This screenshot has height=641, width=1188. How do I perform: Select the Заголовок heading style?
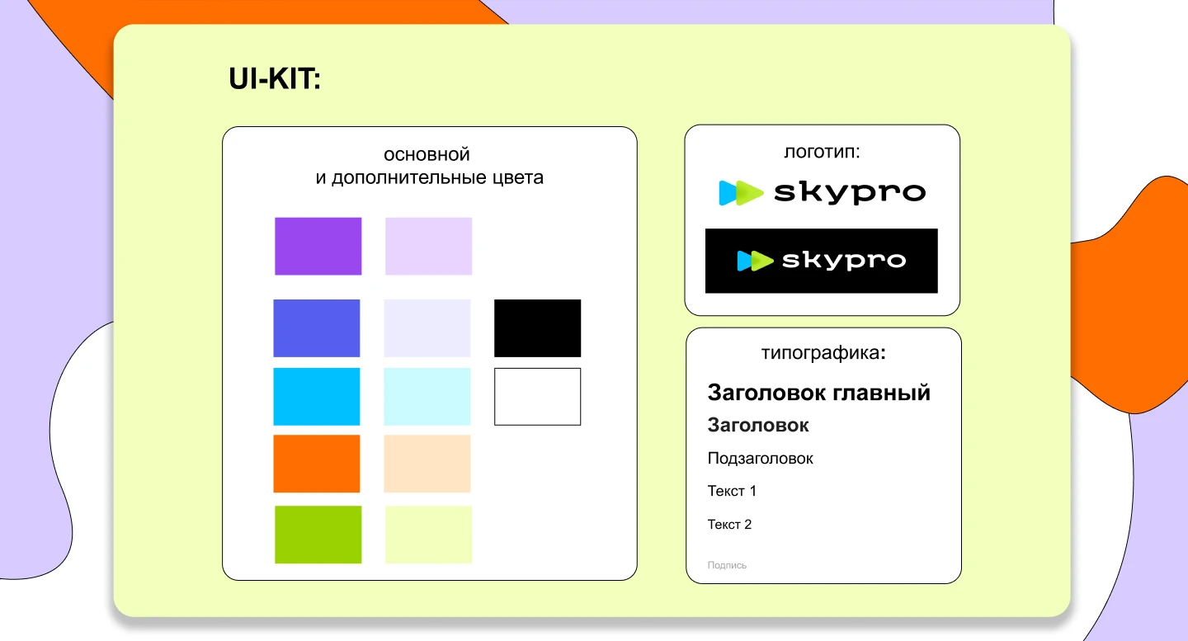pyautogui.click(x=758, y=425)
